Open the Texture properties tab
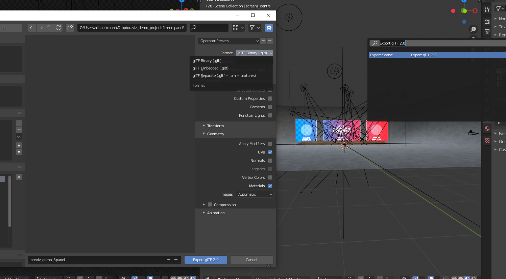 (487, 141)
